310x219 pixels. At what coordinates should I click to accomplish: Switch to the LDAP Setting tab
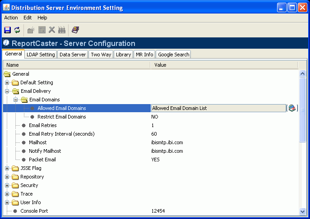pyautogui.click(x=41, y=55)
